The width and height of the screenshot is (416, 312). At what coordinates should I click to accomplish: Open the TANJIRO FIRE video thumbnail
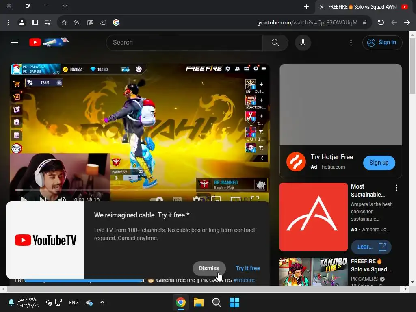(313, 271)
